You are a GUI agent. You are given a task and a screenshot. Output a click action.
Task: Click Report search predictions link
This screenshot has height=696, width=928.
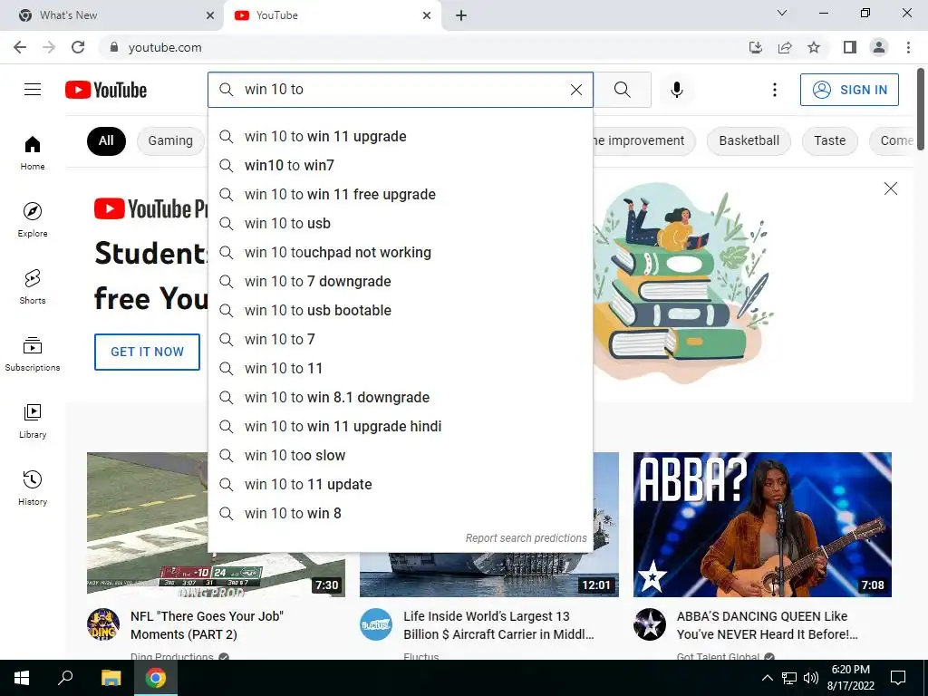point(526,538)
